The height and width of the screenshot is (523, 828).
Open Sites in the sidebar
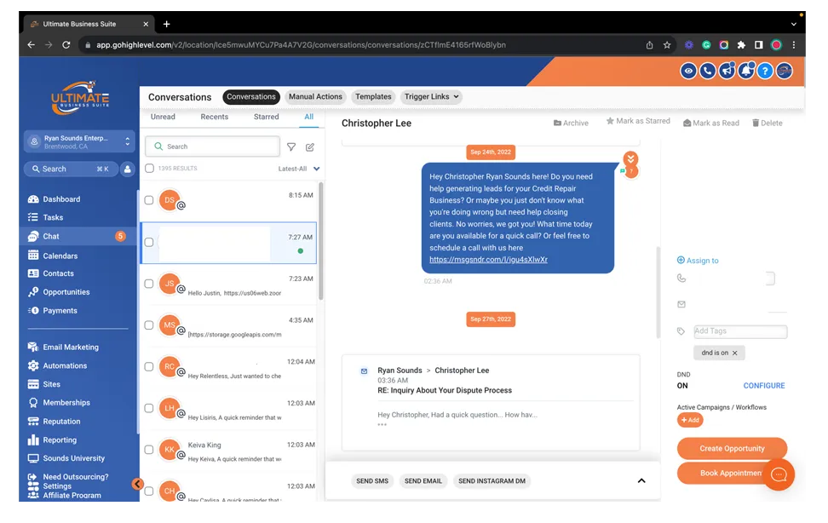(x=51, y=384)
